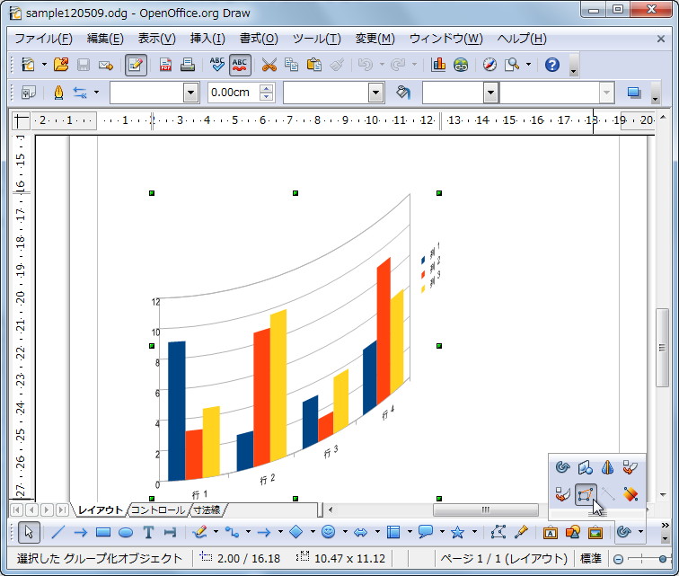Switch to the 寸法線 tab

(207, 510)
